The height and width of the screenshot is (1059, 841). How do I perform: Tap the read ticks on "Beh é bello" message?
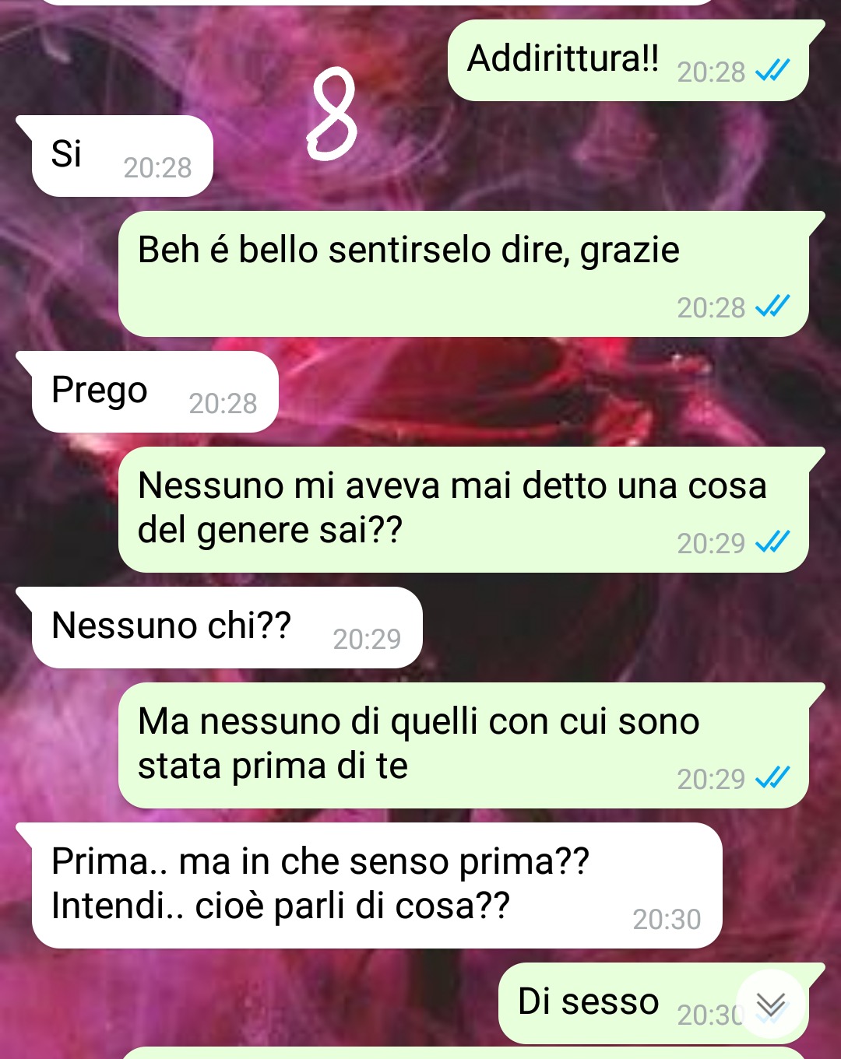point(772,307)
